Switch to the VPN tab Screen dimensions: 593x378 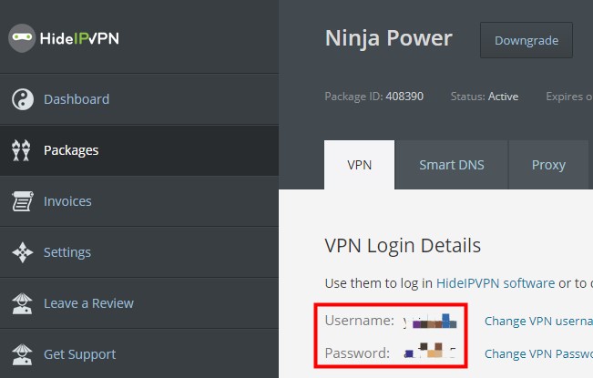coord(359,165)
